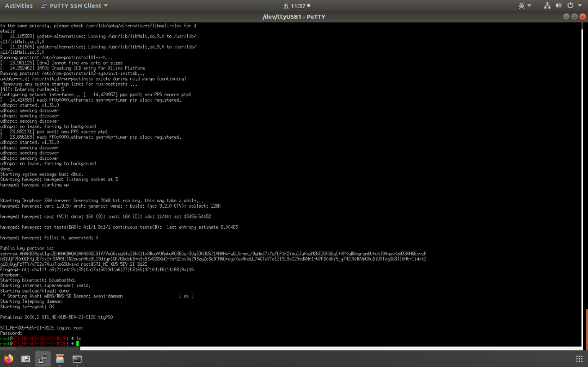Click 'Starting Telephony daemon' line

tap(31, 301)
